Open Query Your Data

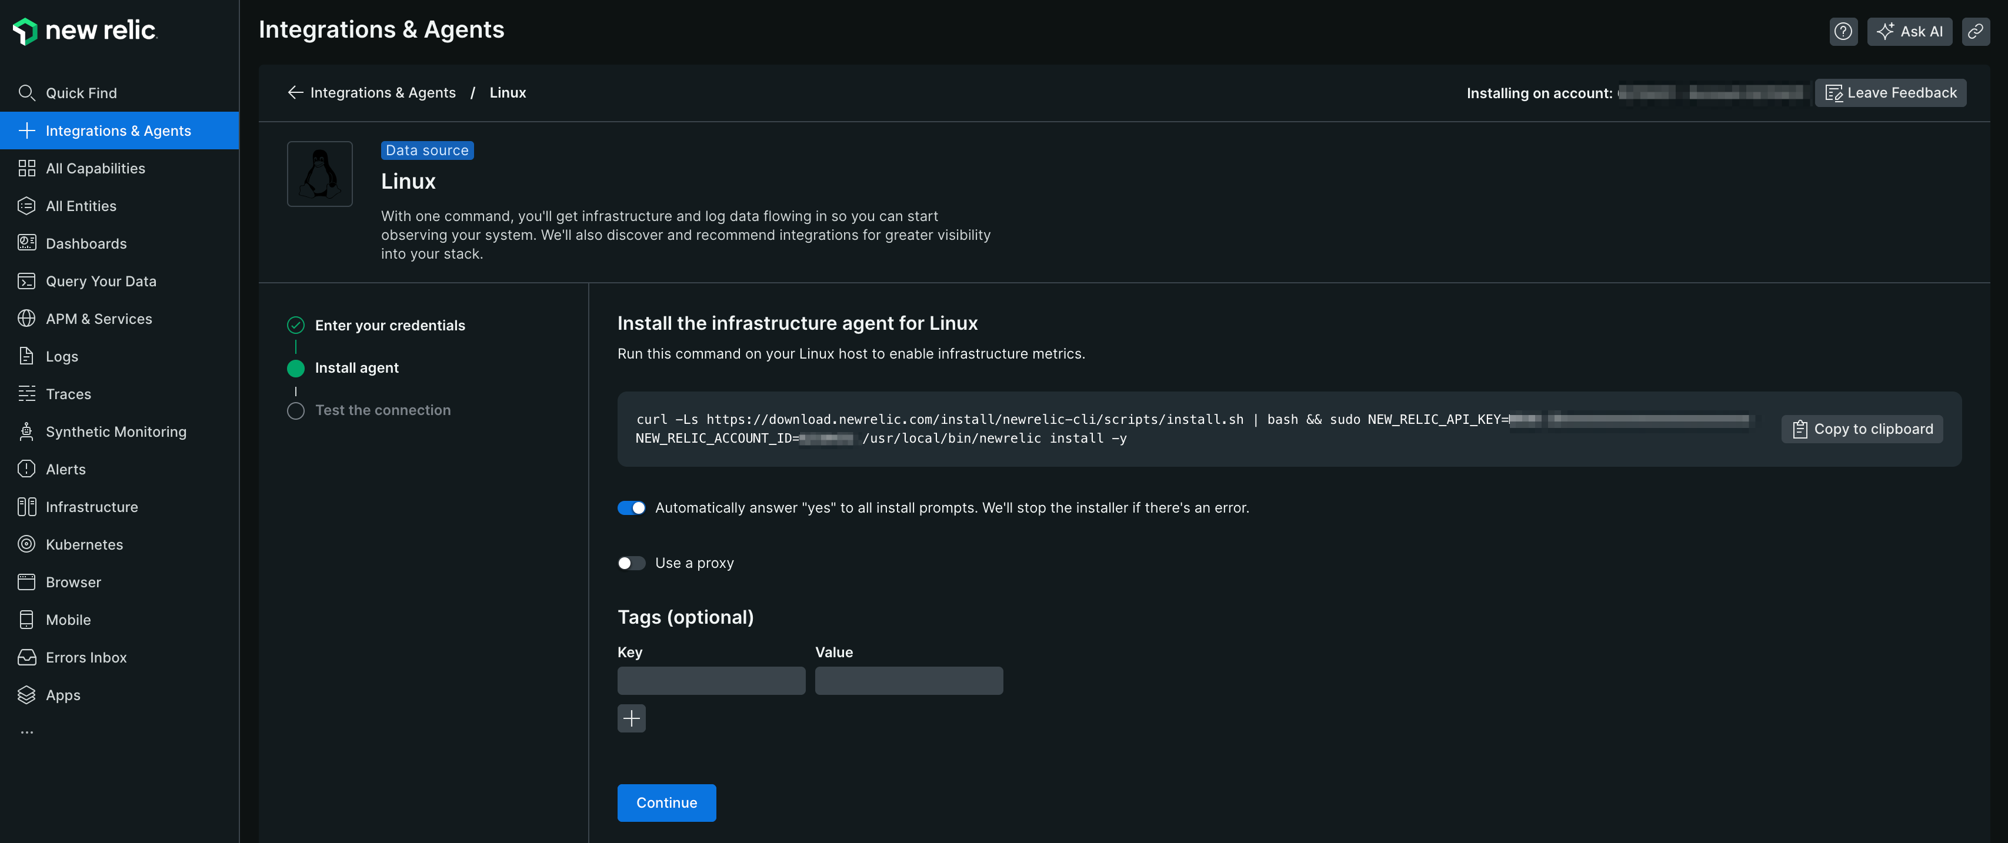pyautogui.click(x=101, y=280)
